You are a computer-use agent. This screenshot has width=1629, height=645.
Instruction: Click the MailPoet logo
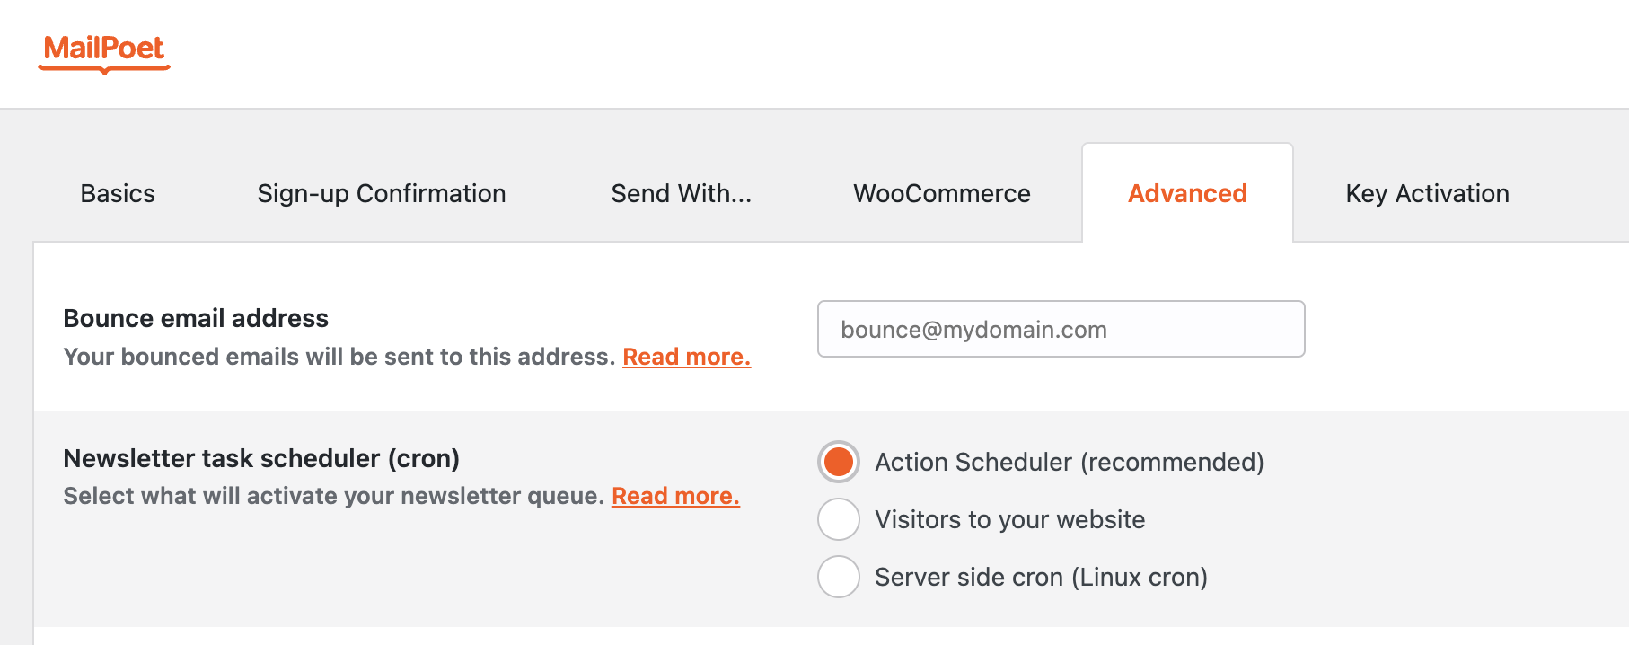tap(104, 50)
